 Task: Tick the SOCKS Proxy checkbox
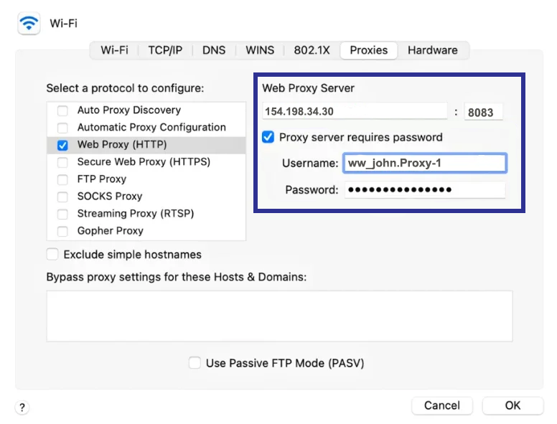(x=62, y=197)
